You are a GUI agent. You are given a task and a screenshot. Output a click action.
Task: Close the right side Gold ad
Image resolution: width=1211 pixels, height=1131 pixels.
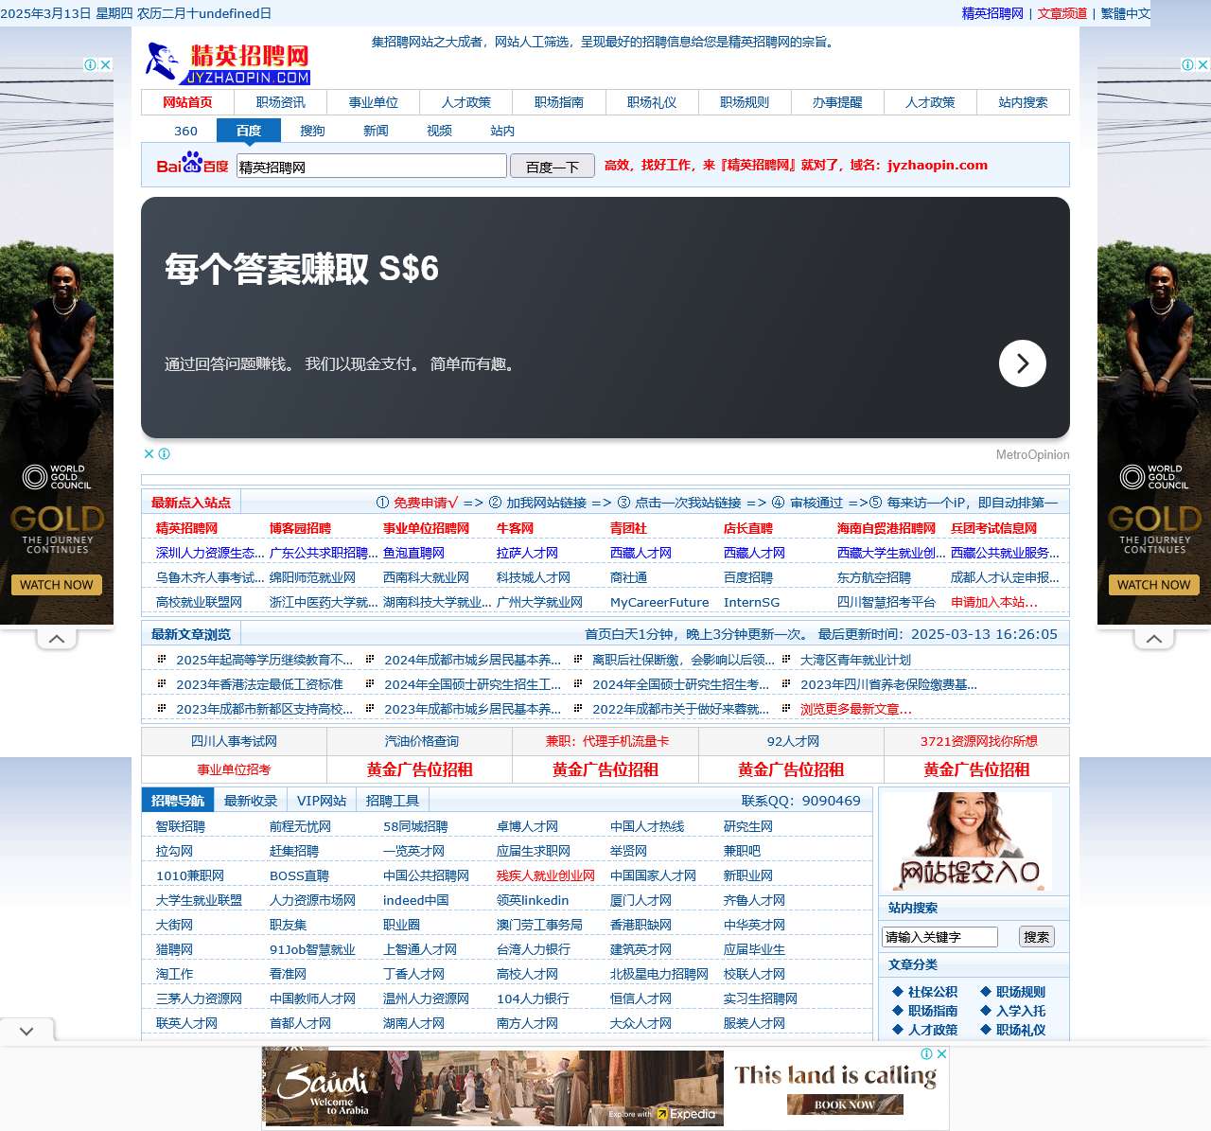point(1203,65)
